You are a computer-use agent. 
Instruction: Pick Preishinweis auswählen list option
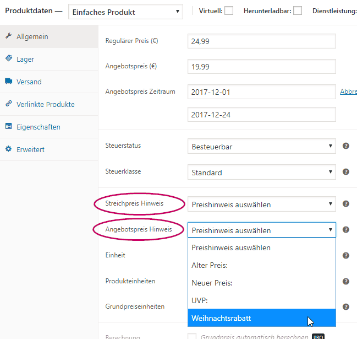coord(262,247)
